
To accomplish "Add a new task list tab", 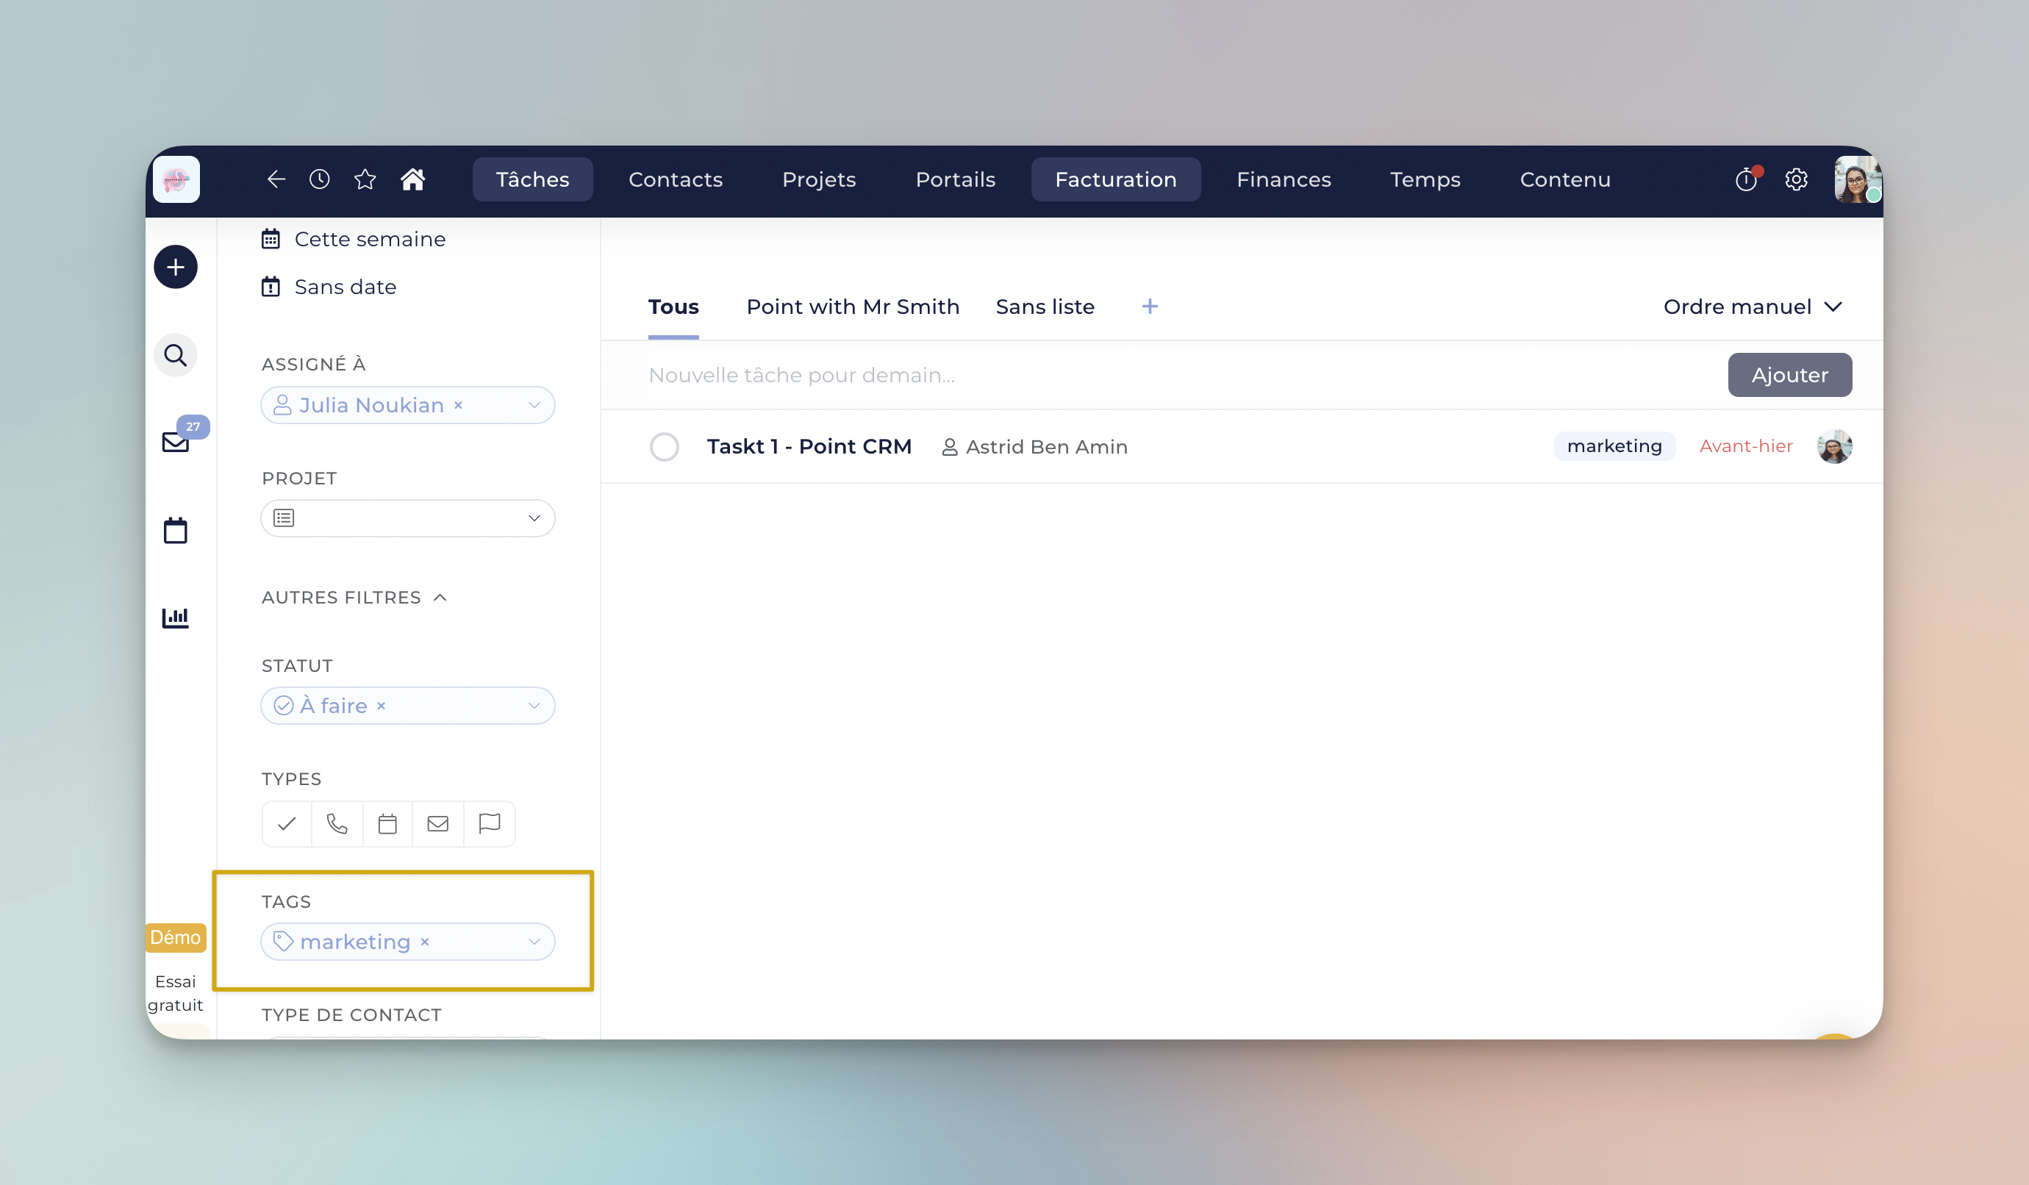I will [1150, 307].
